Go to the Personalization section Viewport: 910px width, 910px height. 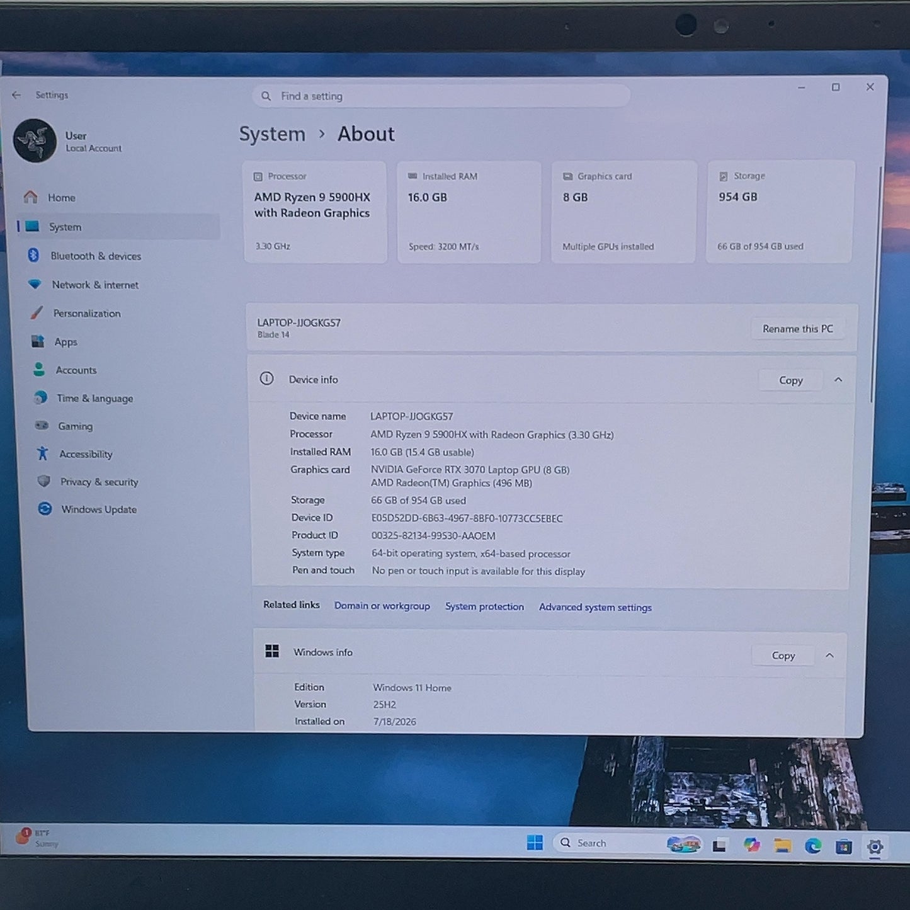click(85, 313)
